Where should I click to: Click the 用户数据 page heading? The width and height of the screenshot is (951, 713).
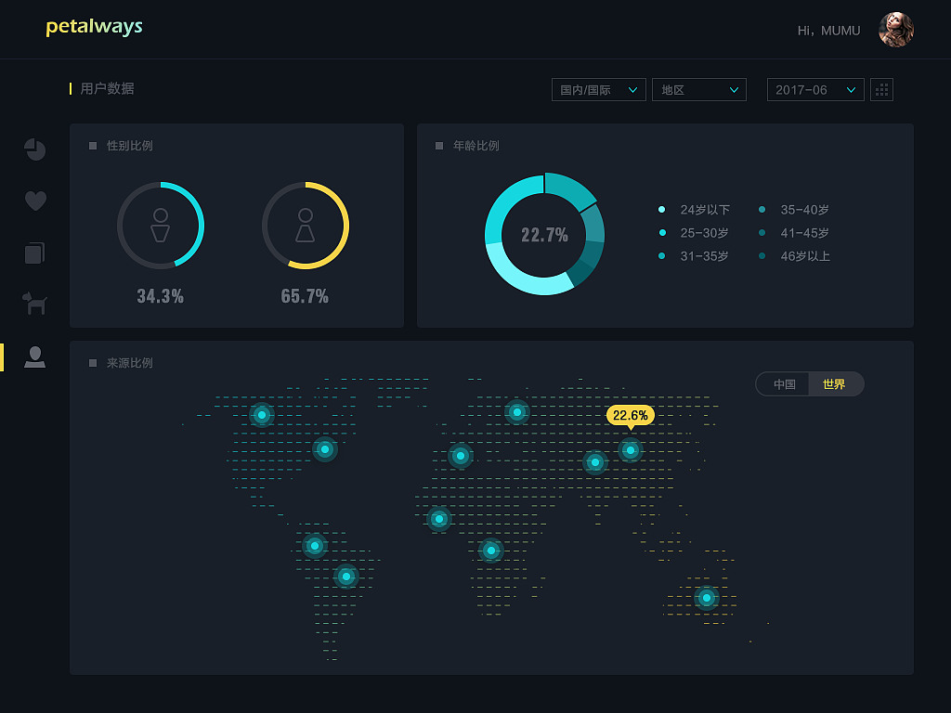107,88
